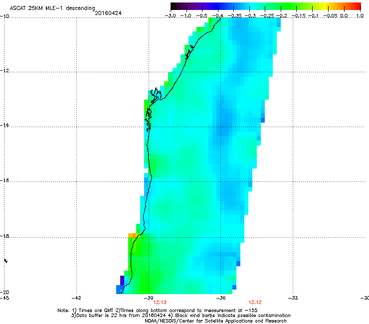The image size is (369, 324).
Task: Click the latitude label -20
Action: click(x=4, y=292)
